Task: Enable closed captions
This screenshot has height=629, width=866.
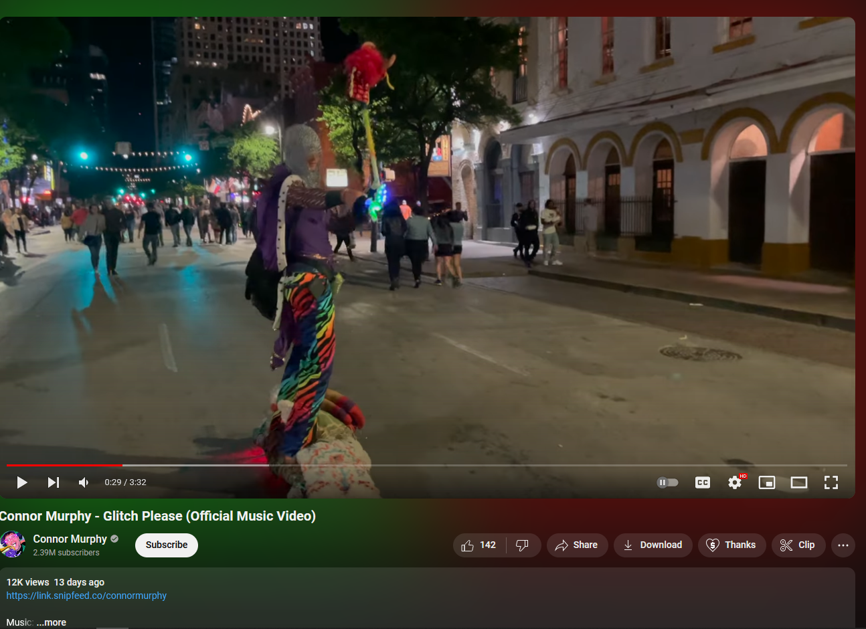Action: tap(702, 482)
